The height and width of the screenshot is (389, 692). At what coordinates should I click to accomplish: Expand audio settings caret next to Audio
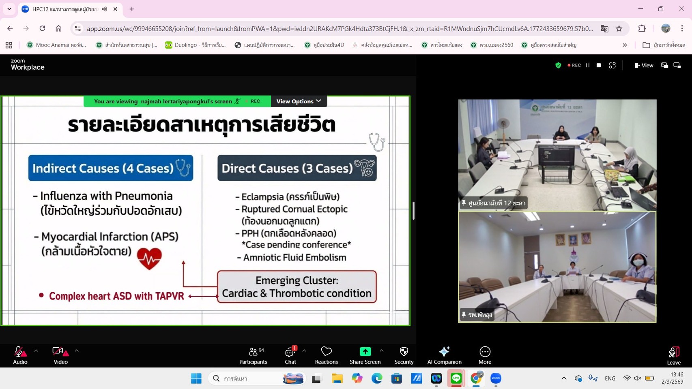pyautogui.click(x=36, y=351)
